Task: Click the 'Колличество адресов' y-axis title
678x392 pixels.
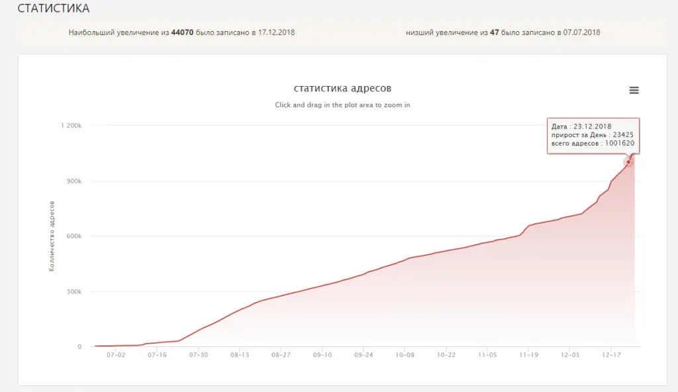Action: [x=52, y=236]
